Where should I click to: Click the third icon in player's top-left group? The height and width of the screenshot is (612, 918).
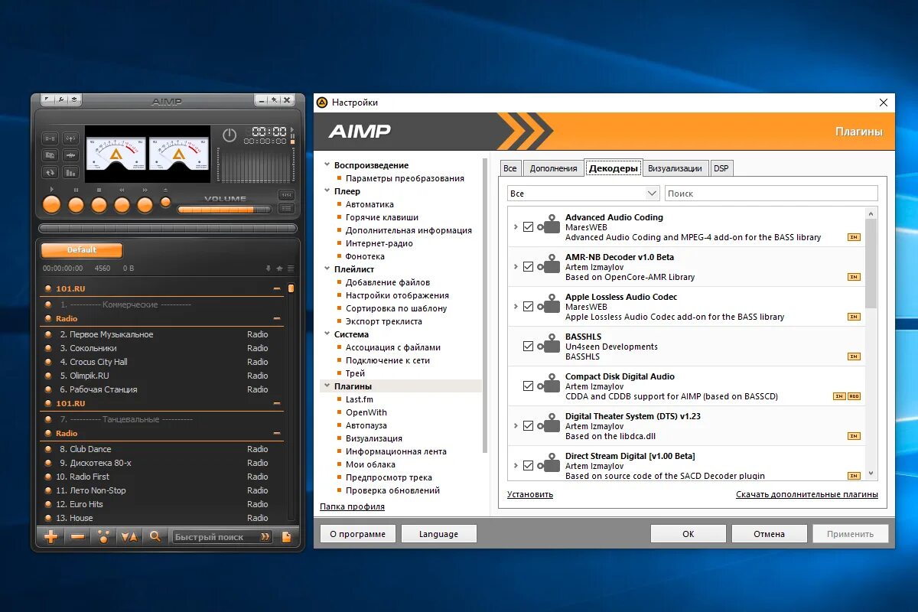(x=74, y=100)
